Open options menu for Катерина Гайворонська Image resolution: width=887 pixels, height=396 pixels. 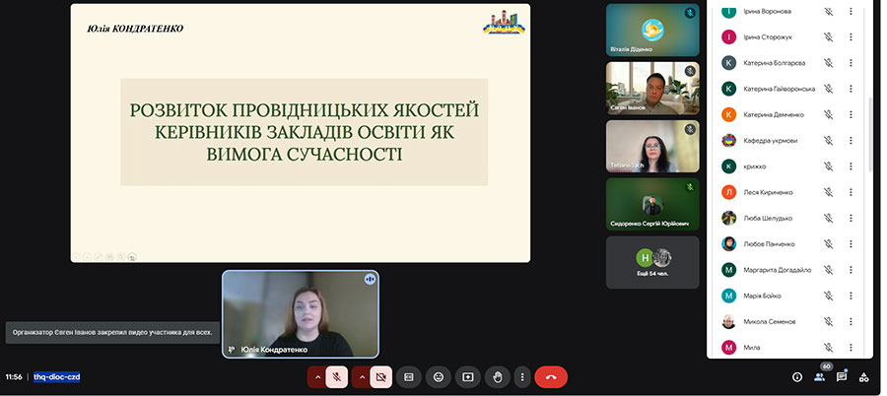(851, 89)
